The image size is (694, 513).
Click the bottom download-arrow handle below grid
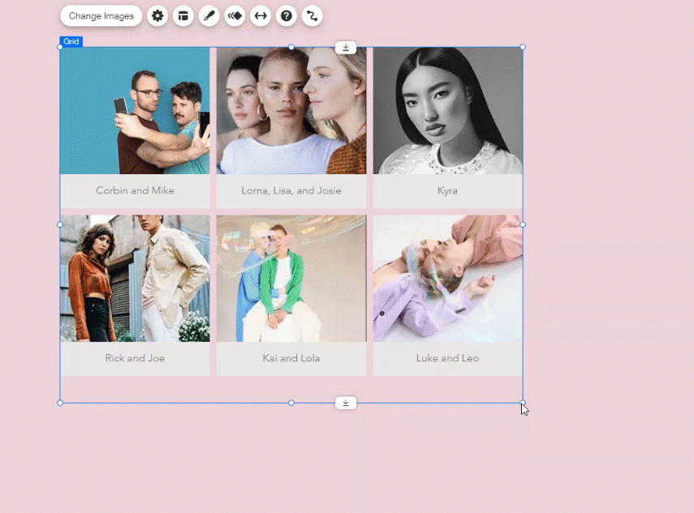pyautogui.click(x=346, y=403)
